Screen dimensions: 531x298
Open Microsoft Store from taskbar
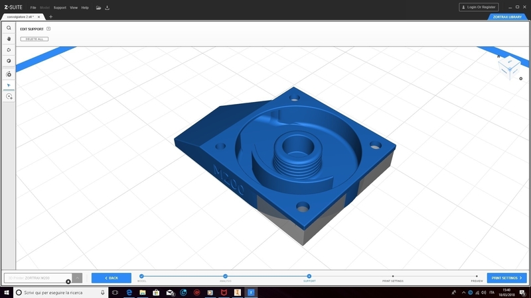tap(156, 293)
